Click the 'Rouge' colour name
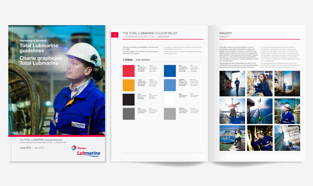Viewport: 313px width, 186px height. (151, 66)
